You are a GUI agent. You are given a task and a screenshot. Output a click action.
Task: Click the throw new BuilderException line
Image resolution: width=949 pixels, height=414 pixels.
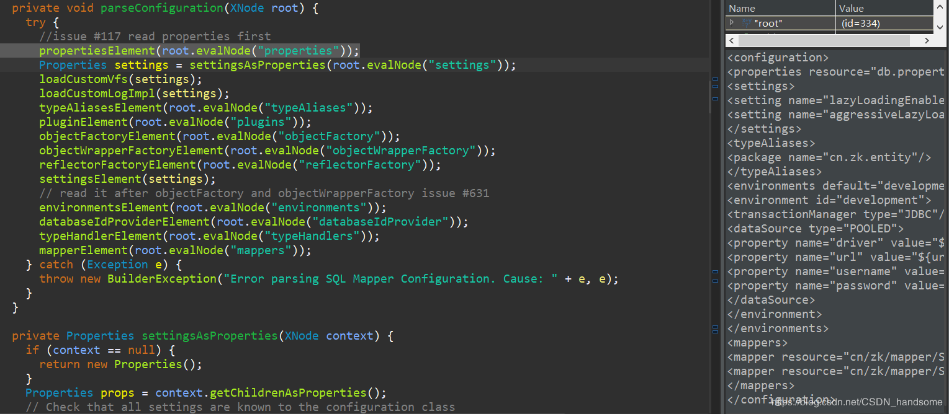click(x=329, y=279)
